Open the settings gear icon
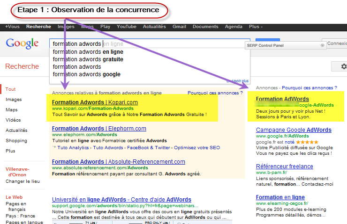Screen dimensions: 347x224 click(x=344, y=66)
